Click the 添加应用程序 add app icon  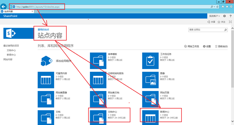[46, 61]
